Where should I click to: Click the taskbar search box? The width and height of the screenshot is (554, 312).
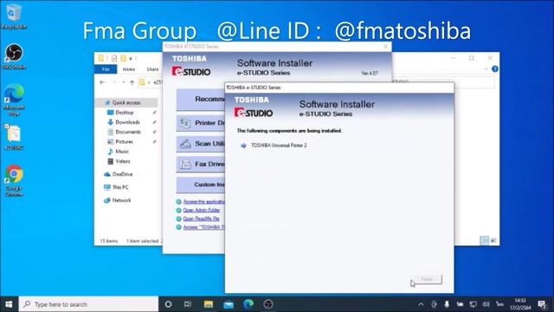[x=88, y=304]
